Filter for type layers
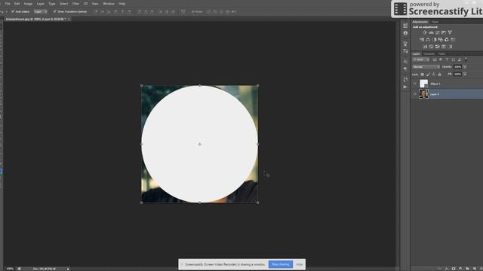This screenshot has width=483, height=271. (x=447, y=59)
